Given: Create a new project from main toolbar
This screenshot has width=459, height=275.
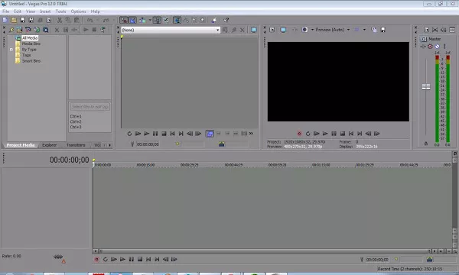Looking at the screenshot, I should click(5, 20).
